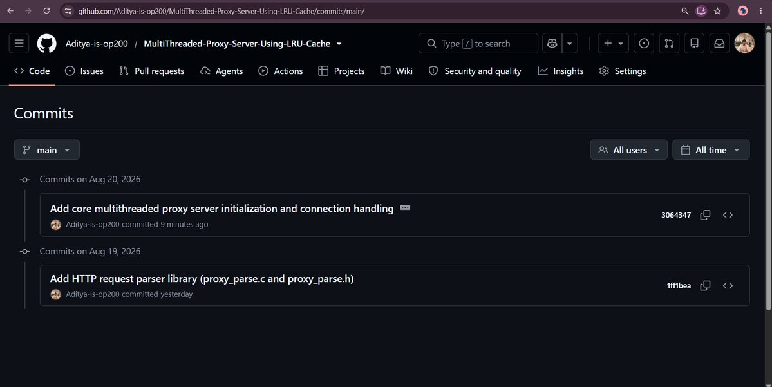The image size is (772, 387).
Task: Click author avatar on the 1ff1bea commit row
Action: point(55,294)
